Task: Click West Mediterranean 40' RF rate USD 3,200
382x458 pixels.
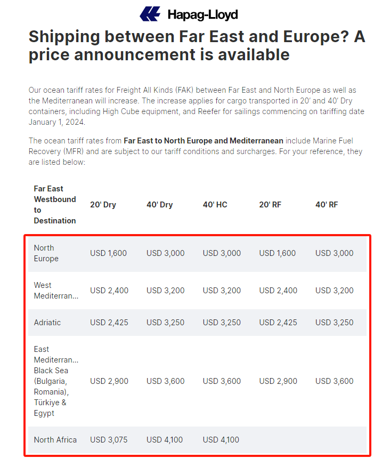Action: (x=334, y=291)
